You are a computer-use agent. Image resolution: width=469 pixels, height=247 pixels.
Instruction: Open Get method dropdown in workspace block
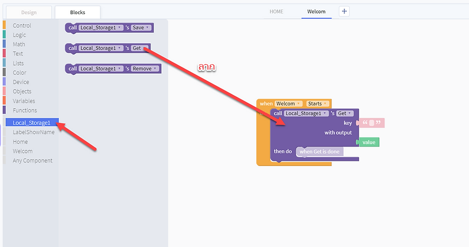click(x=345, y=113)
